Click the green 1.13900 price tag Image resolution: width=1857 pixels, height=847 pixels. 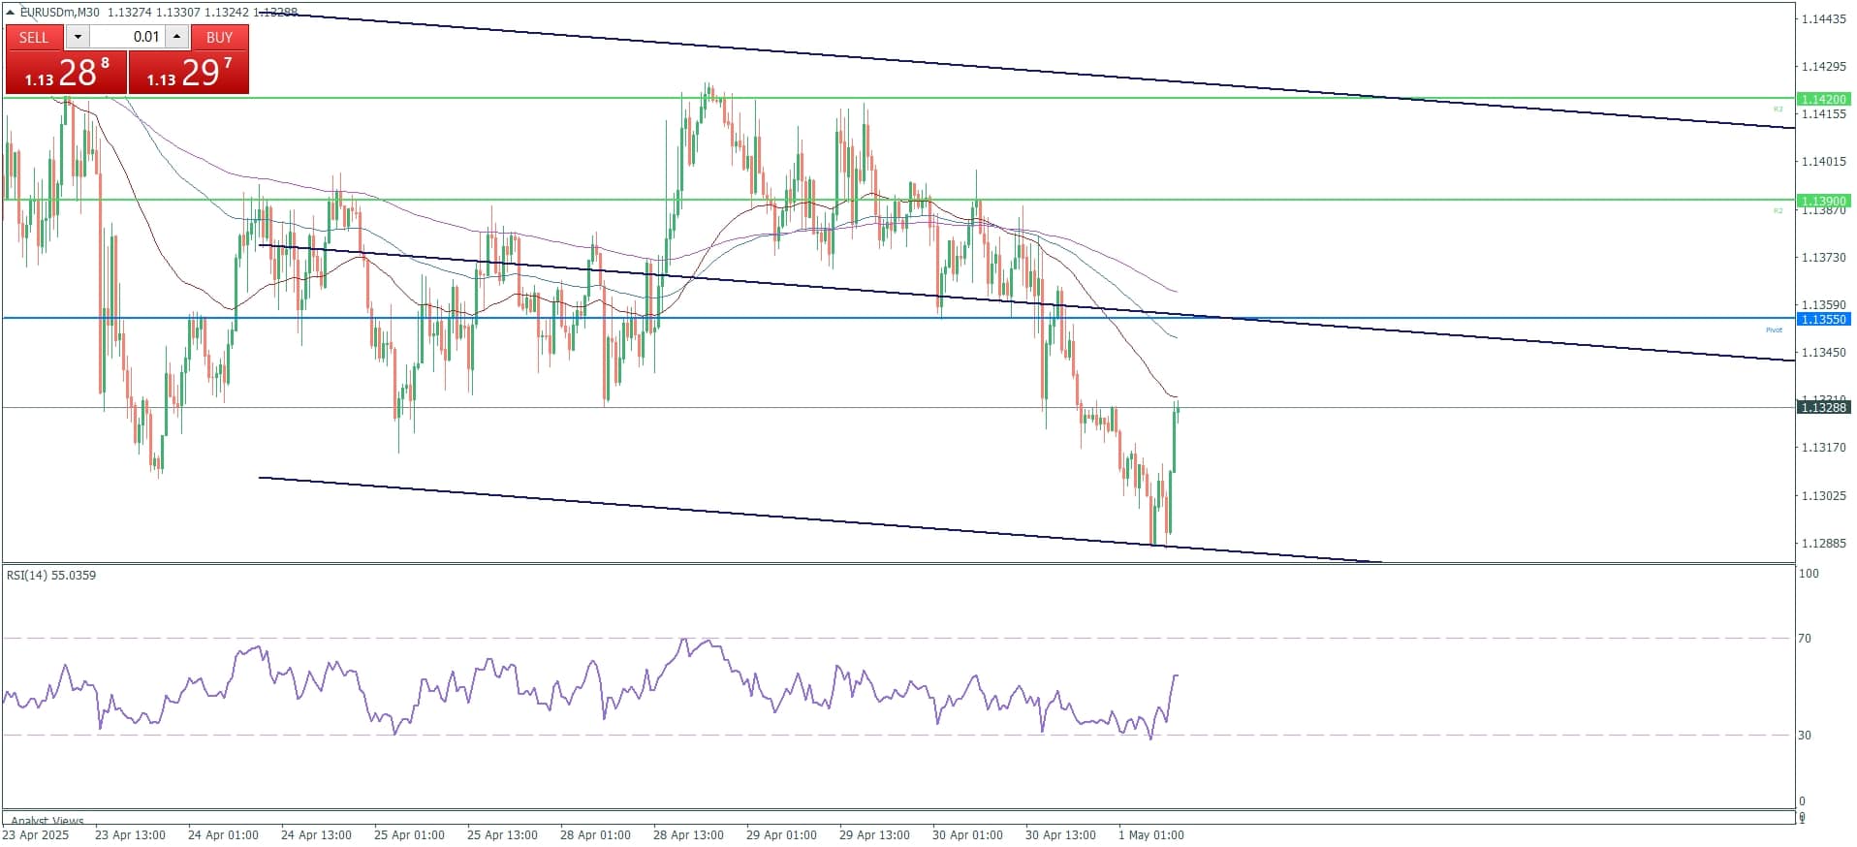pyautogui.click(x=1823, y=201)
